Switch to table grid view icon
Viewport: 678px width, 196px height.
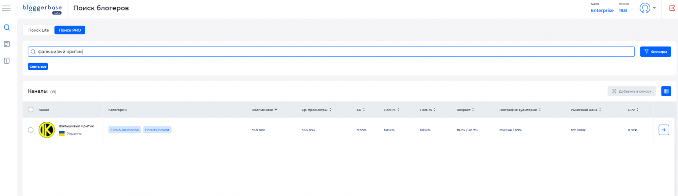pyautogui.click(x=666, y=91)
